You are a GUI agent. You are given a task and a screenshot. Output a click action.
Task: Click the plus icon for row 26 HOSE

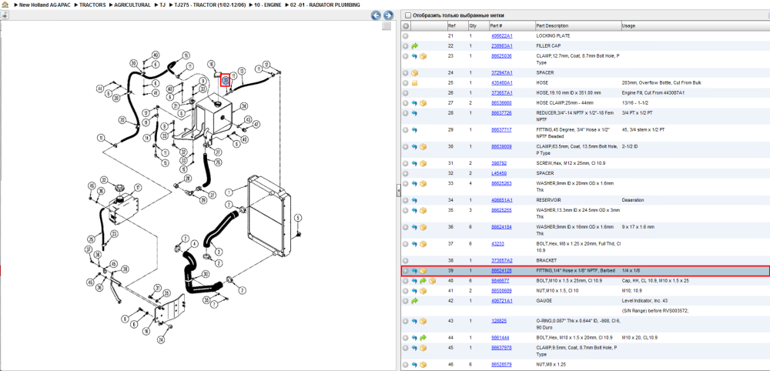coord(406,92)
